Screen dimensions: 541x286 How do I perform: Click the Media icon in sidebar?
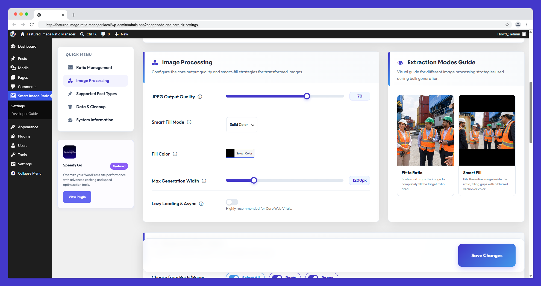[13, 68]
